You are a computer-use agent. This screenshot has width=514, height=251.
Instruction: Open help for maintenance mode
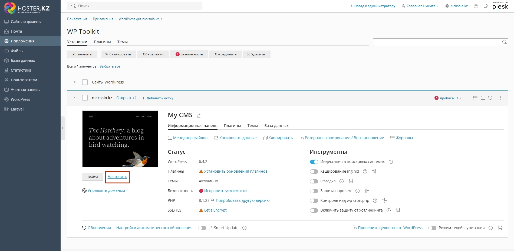(x=490, y=228)
